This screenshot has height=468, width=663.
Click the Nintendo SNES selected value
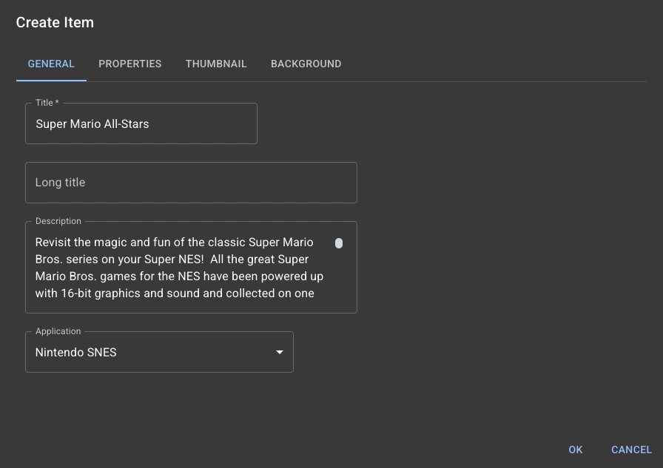tap(76, 353)
